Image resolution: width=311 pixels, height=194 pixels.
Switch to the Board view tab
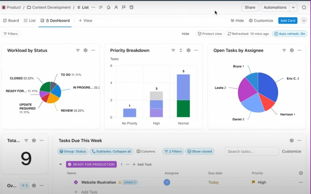click(11, 21)
